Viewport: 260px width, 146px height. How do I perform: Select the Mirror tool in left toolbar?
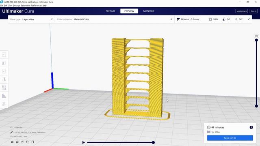[4, 79]
